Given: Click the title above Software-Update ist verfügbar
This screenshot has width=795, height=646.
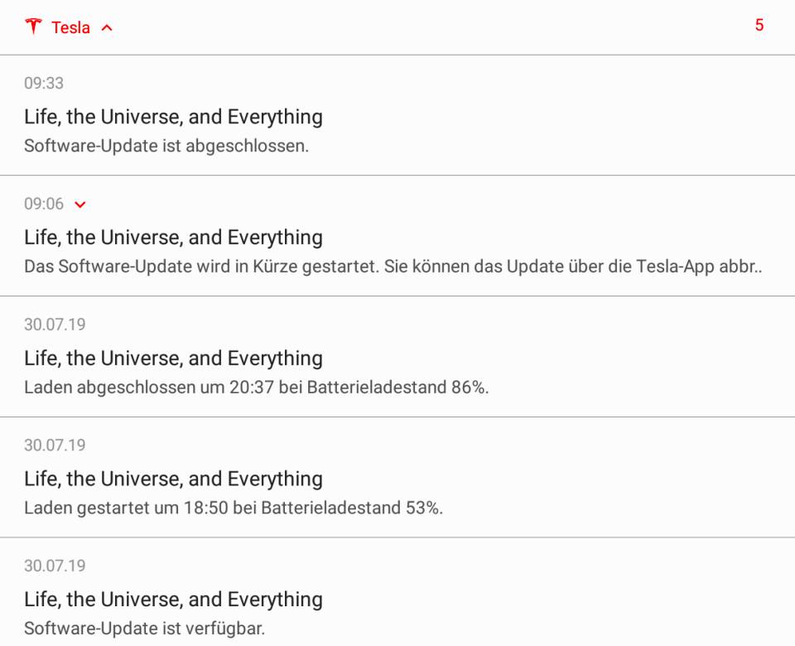Looking at the screenshot, I should tap(173, 600).
